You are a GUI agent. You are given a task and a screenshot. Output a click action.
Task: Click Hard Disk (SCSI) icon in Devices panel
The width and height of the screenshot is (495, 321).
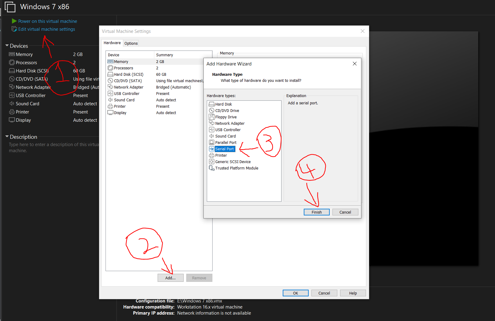point(12,71)
